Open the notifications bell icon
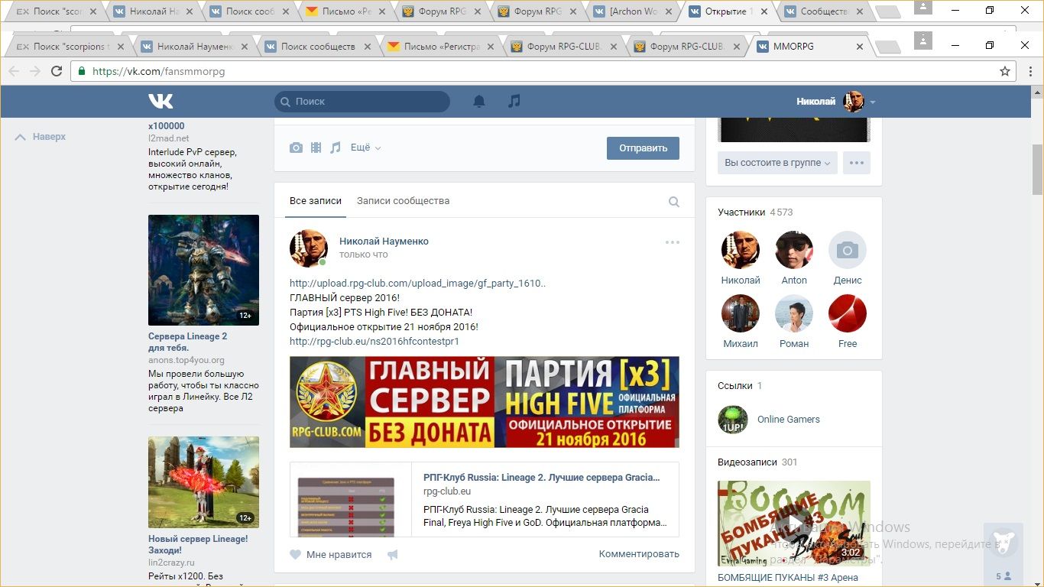Screen dimensions: 1044x587 479,101
